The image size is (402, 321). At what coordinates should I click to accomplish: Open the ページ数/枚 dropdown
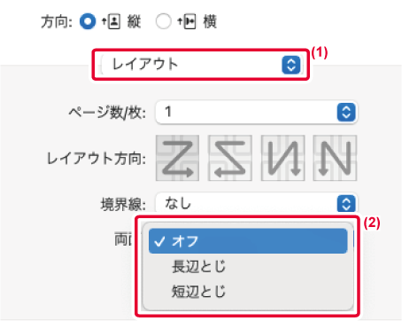pos(257,113)
